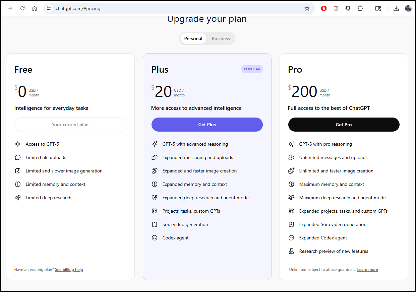Image resolution: width=416 pixels, height=292 pixels.
Task: Click the Sora video generation icon in Plus
Action: tap(155, 224)
